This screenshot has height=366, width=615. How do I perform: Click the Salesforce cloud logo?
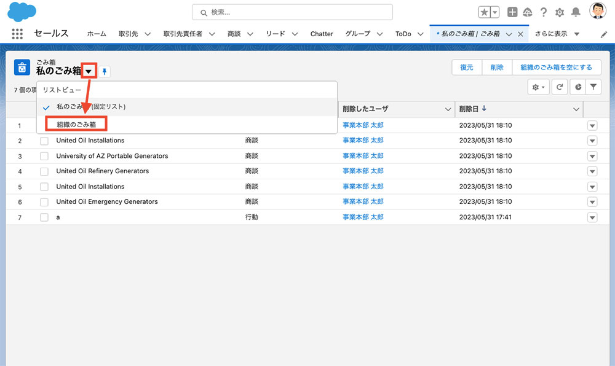point(22,11)
